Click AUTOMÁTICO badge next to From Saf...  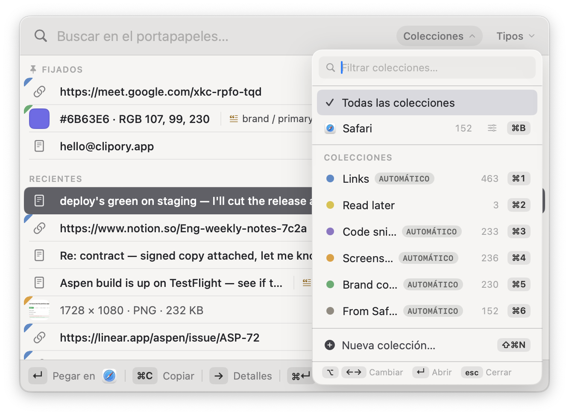click(433, 311)
